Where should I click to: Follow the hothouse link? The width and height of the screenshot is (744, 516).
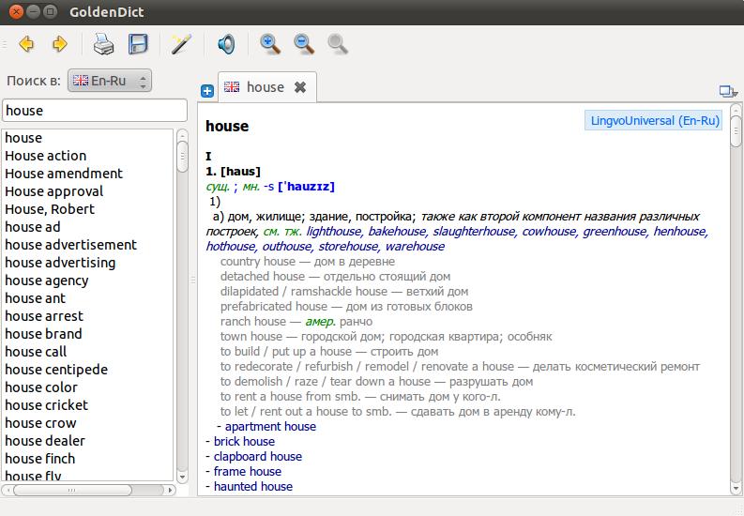pos(231,247)
